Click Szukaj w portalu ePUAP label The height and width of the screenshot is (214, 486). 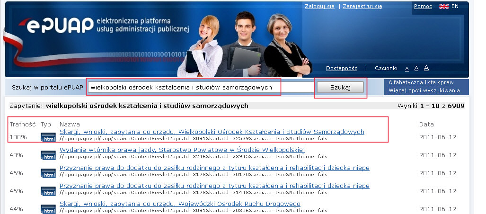tap(47, 88)
